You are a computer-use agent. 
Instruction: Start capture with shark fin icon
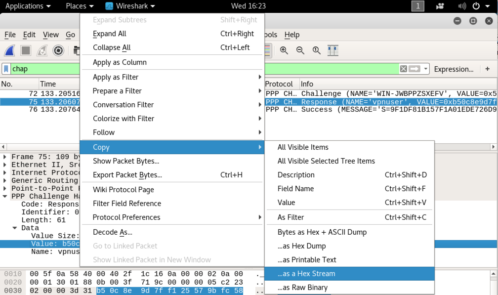9,50
